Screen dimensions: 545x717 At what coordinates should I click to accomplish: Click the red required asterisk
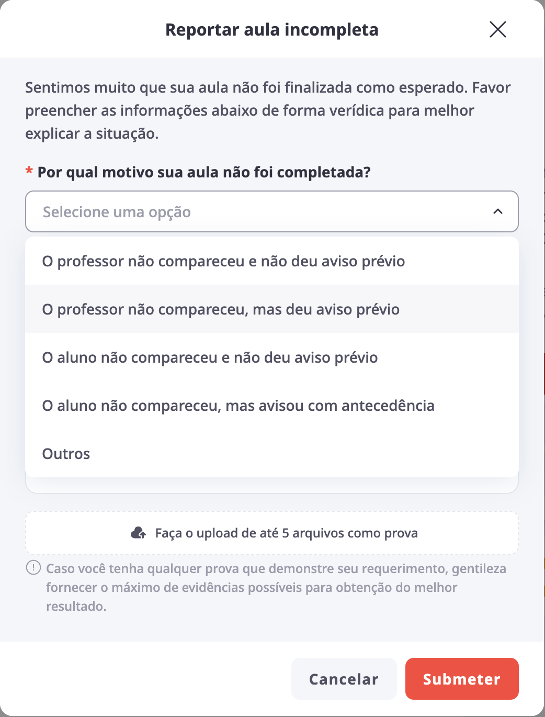point(29,171)
